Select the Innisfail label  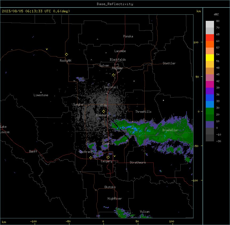pyautogui.click(x=111, y=87)
